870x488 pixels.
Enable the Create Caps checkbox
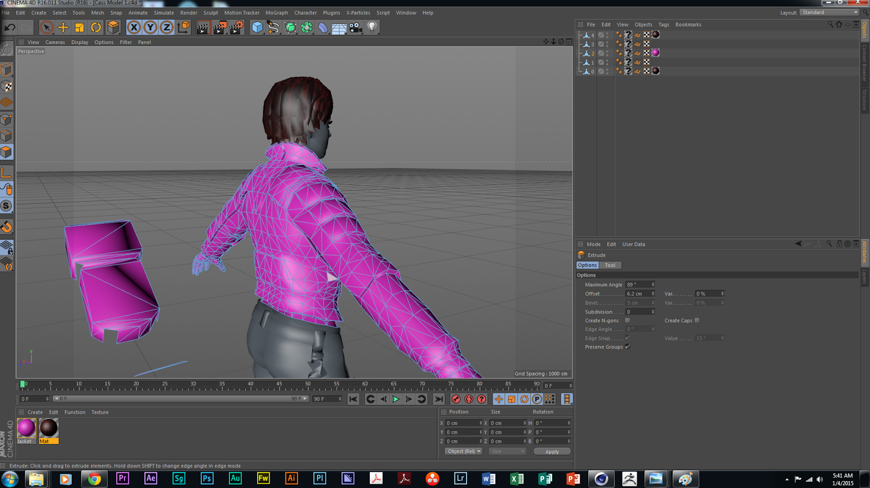click(x=697, y=321)
